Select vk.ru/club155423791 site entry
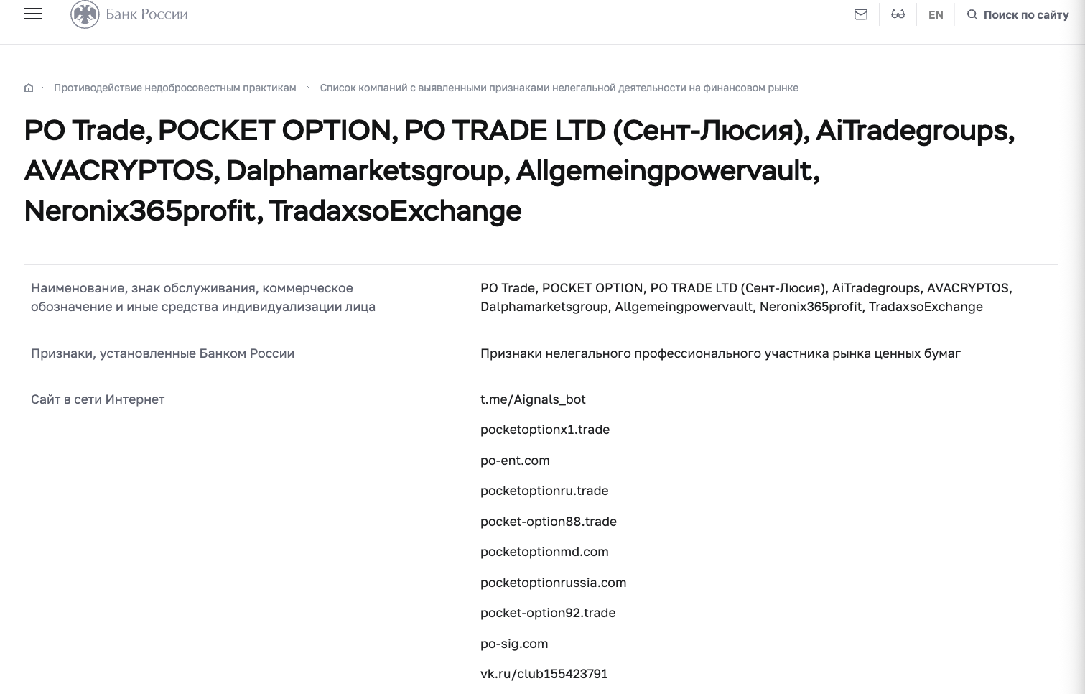Screen dimensions: 1085x694 click(544, 674)
